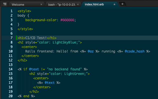Click line number 7 in gutter

(12, 38)
